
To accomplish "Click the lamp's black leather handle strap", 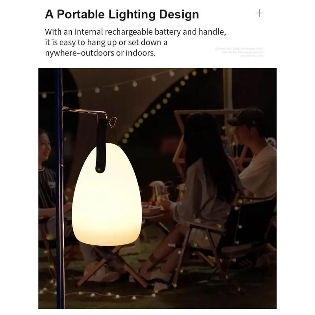I will coord(101,146).
